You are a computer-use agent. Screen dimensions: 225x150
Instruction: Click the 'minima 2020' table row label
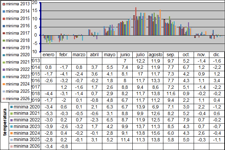click(x=25, y=107)
